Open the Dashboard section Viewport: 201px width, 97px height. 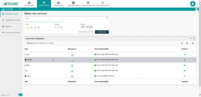click(29, 4)
